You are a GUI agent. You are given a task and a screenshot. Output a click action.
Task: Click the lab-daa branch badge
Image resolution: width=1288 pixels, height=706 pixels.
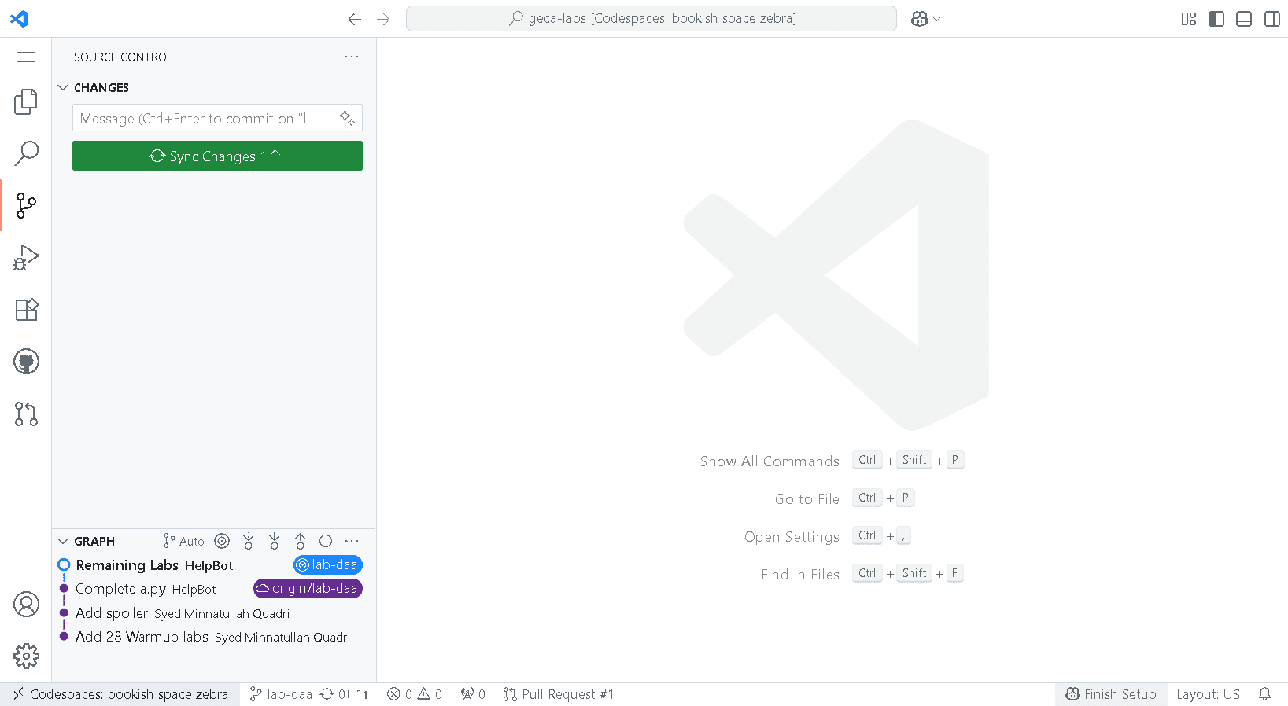tap(328, 564)
